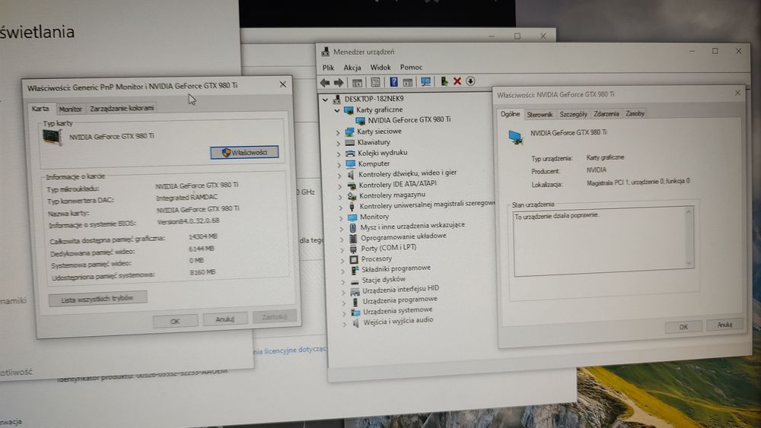
Task: Click the blue Help question mark icon
Action: pyautogui.click(x=393, y=82)
